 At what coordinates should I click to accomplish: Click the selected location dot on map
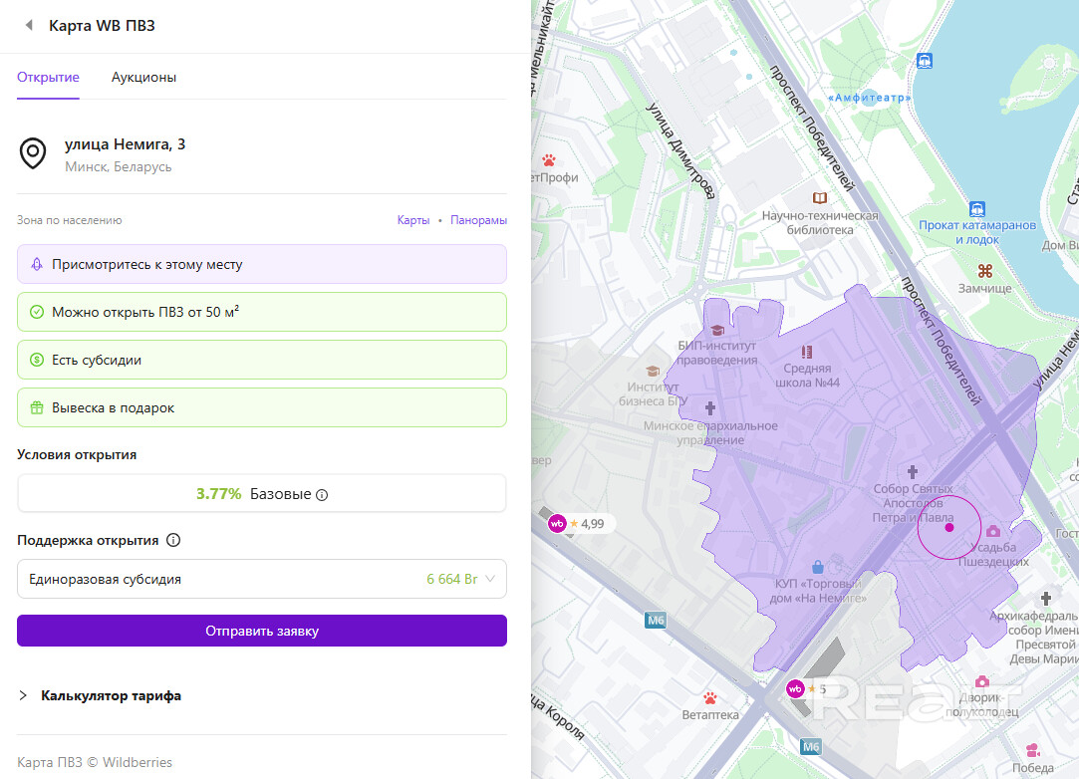click(x=949, y=528)
